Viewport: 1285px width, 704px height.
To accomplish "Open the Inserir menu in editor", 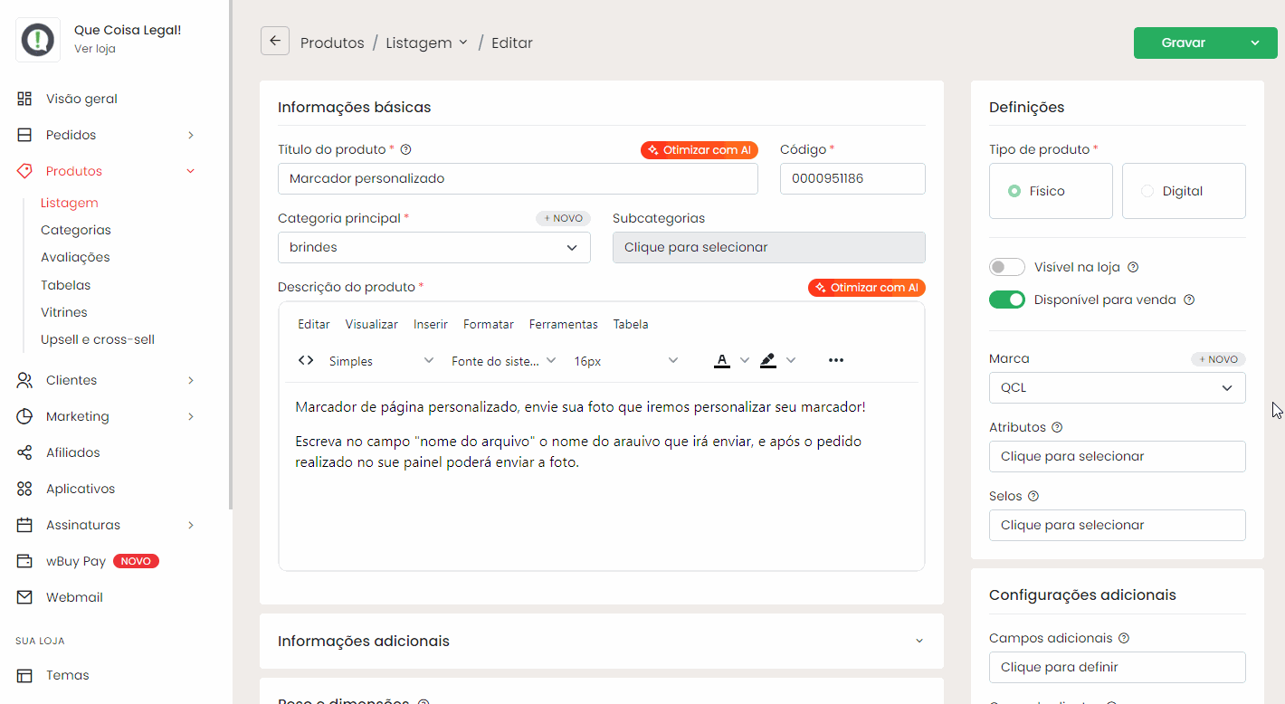I will pos(431,324).
